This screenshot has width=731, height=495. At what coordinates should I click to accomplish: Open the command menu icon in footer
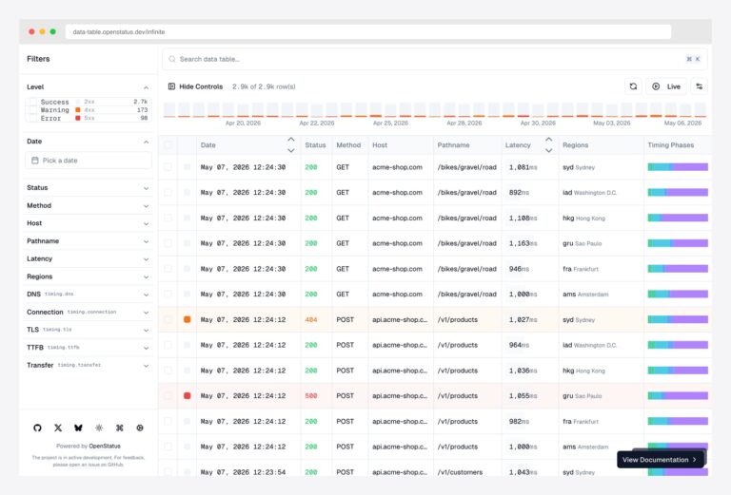point(119,428)
